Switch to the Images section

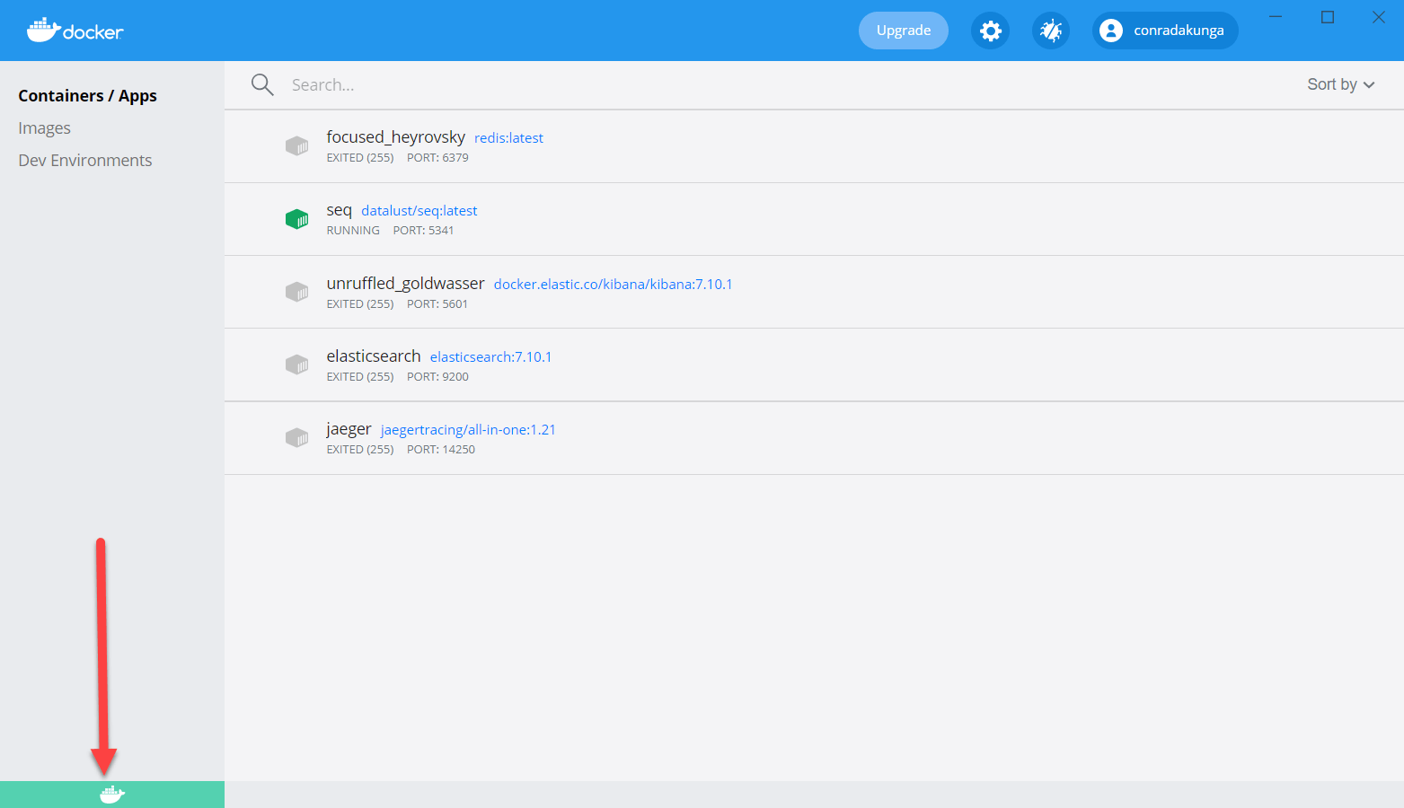(44, 128)
